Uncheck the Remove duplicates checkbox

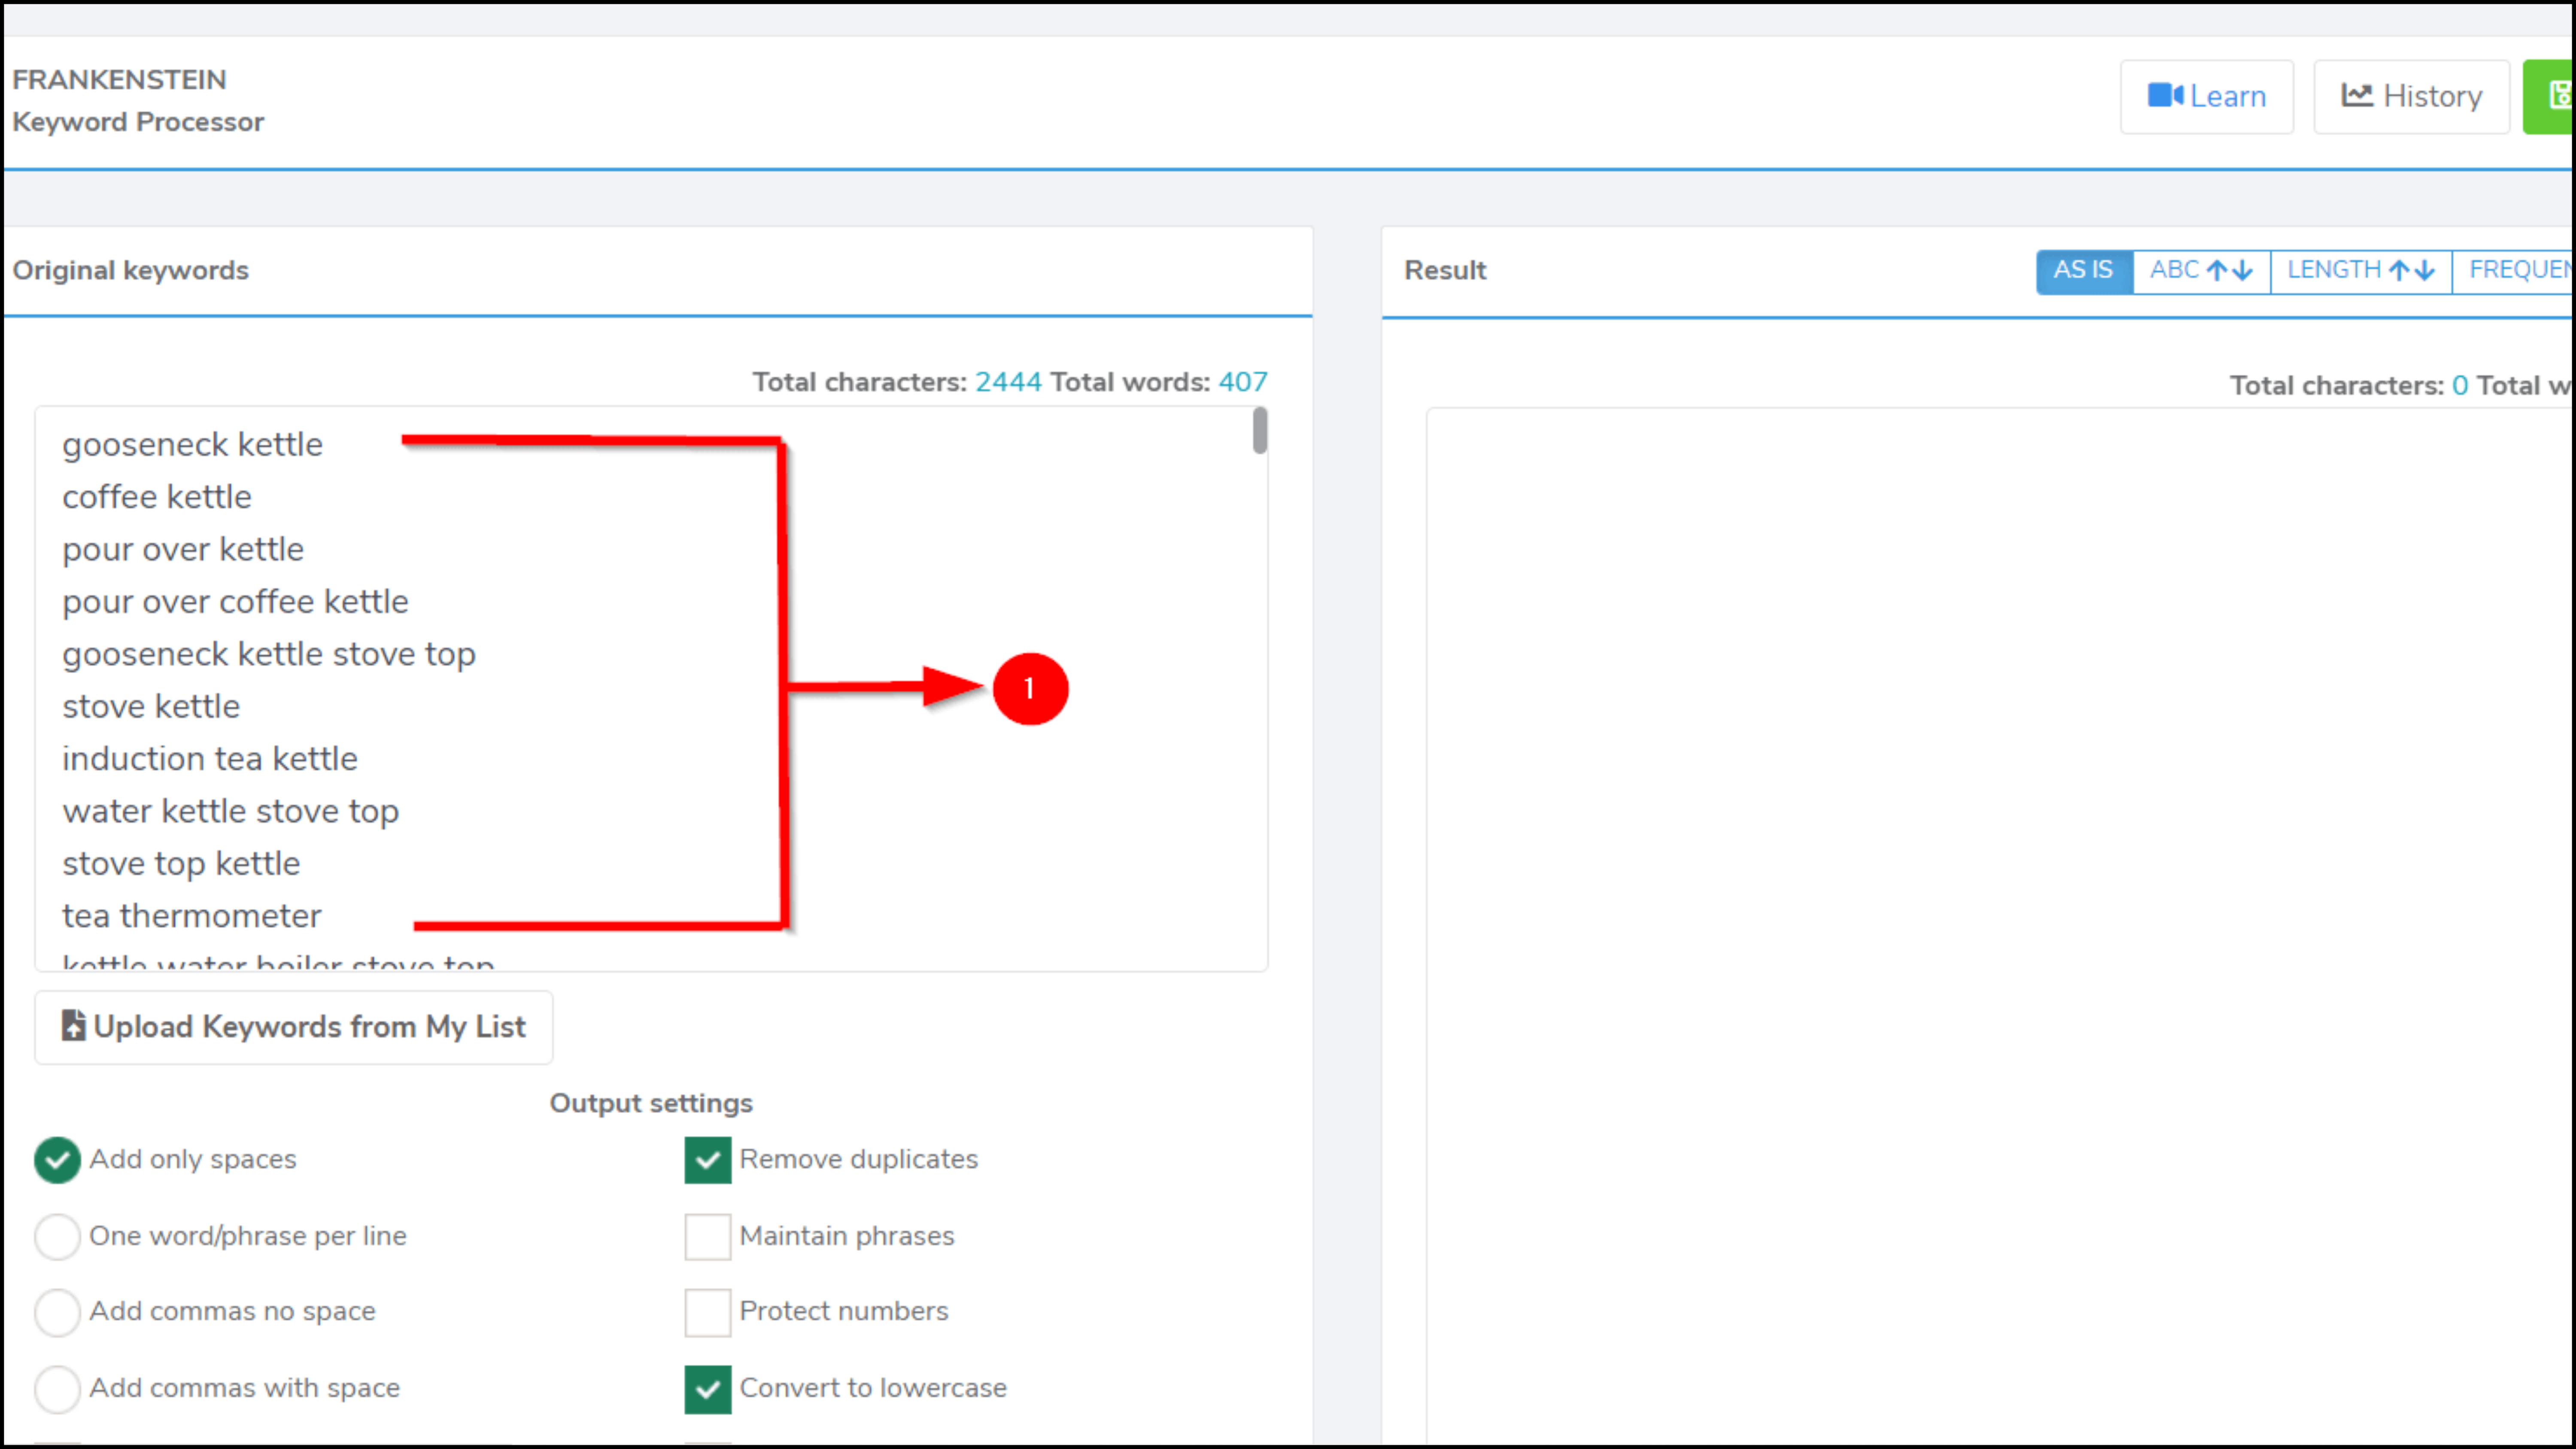pyautogui.click(x=707, y=1159)
